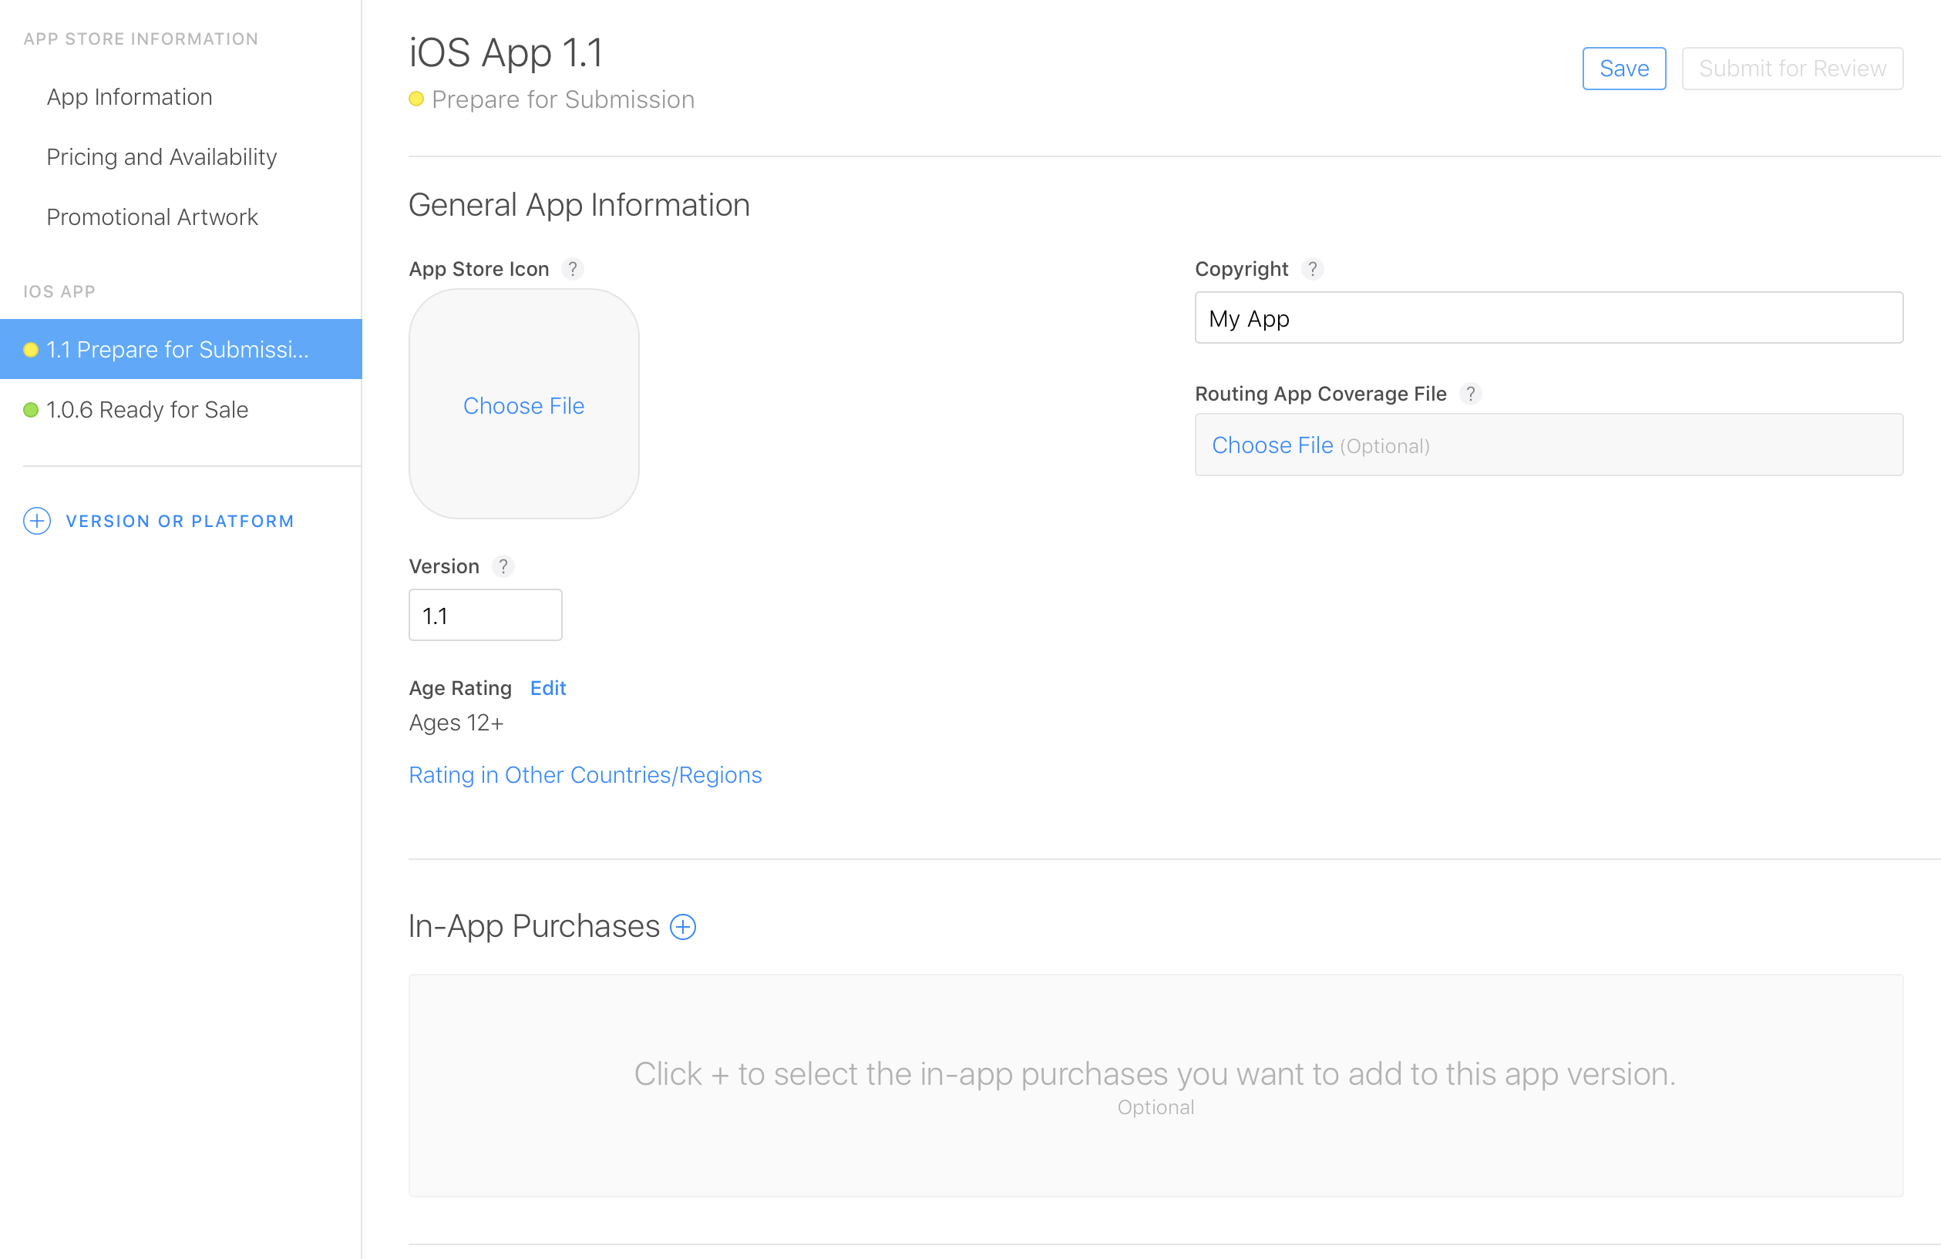The height and width of the screenshot is (1259, 1941).
Task: Click into the Copyright text field
Action: click(1548, 318)
